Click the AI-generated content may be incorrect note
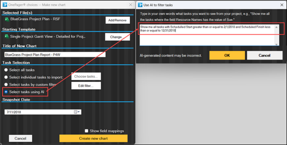287x145 pixels. [171, 55]
